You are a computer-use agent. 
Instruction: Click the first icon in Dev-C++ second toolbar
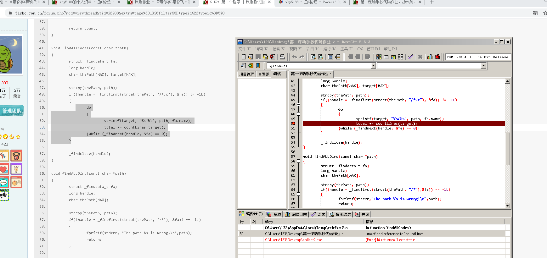tap(243, 66)
